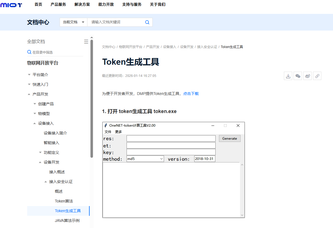Click the download document icon
The image size is (333, 228).
pyautogui.click(x=288, y=76)
